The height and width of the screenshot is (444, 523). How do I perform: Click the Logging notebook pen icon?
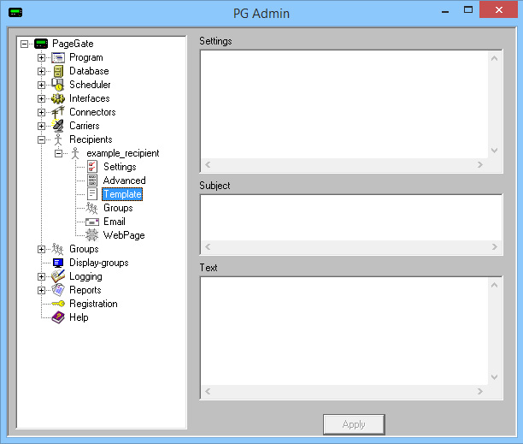58,276
